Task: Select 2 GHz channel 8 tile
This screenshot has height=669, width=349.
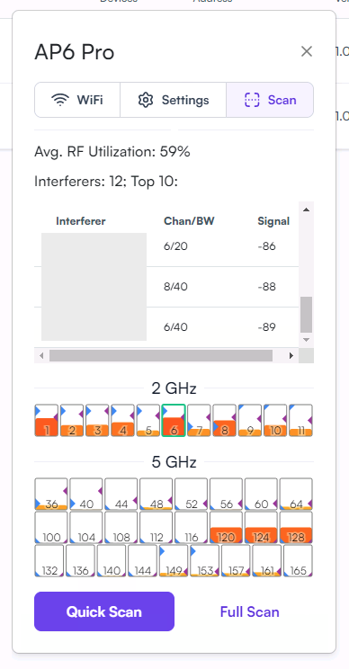Action: [x=224, y=420]
